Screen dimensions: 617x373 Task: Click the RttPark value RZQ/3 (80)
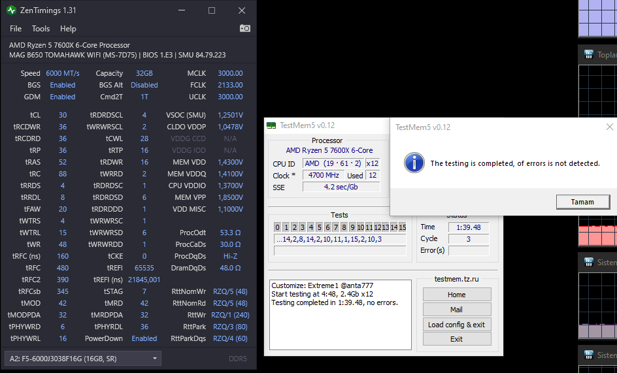click(x=230, y=327)
